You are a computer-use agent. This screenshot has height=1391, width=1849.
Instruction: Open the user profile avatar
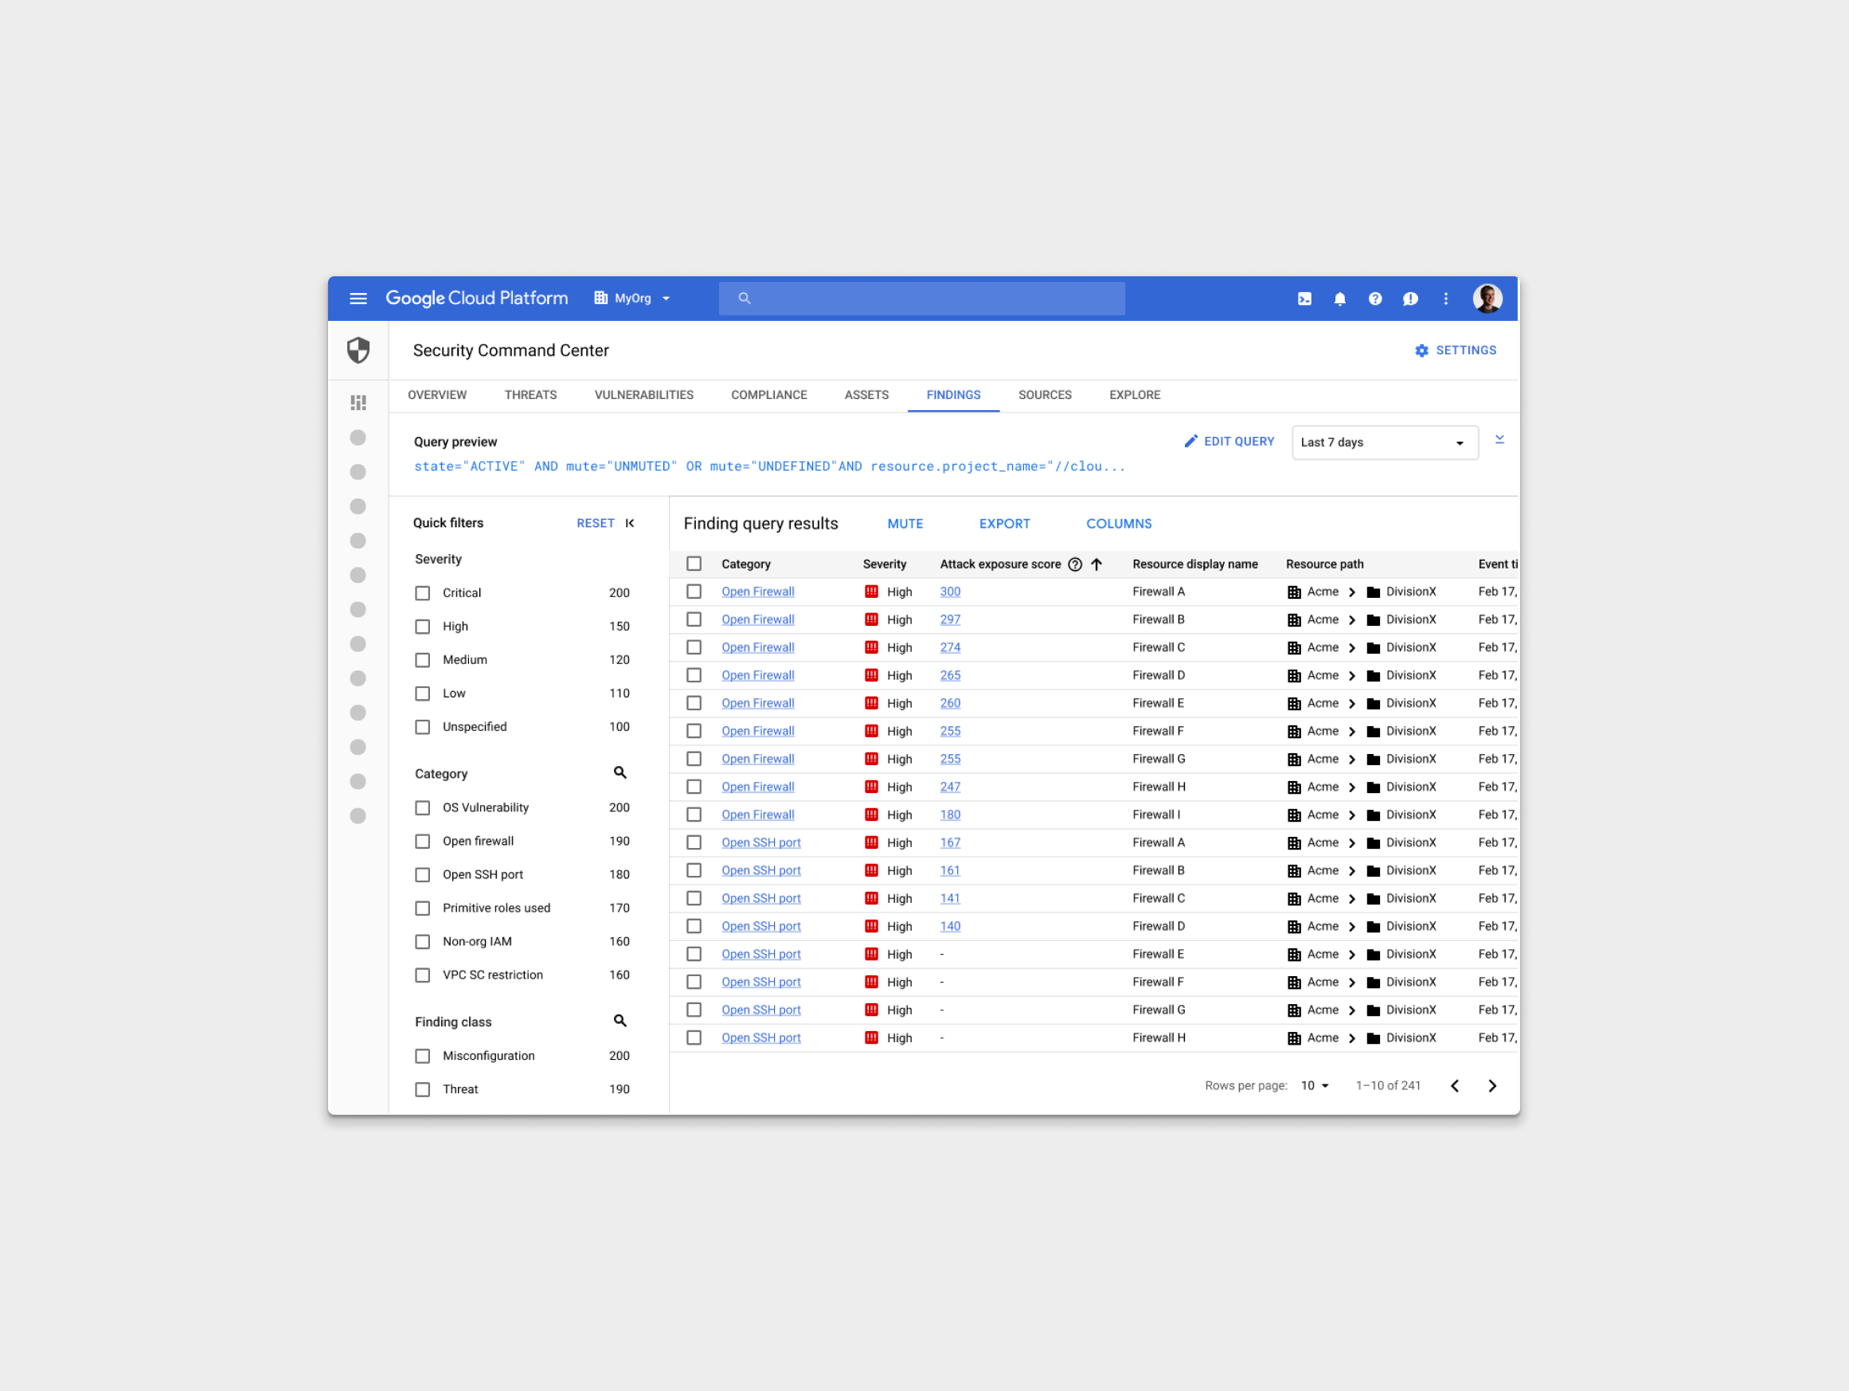1487,299
